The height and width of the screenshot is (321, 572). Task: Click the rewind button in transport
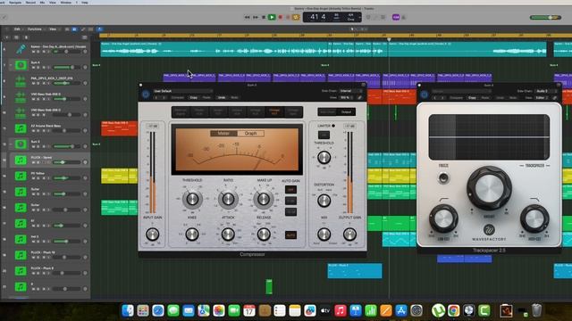pyautogui.click(x=247, y=17)
